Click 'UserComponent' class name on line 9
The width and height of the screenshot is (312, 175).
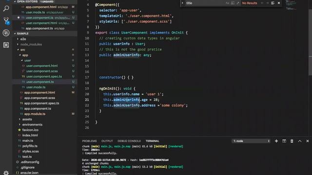pos(135,33)
